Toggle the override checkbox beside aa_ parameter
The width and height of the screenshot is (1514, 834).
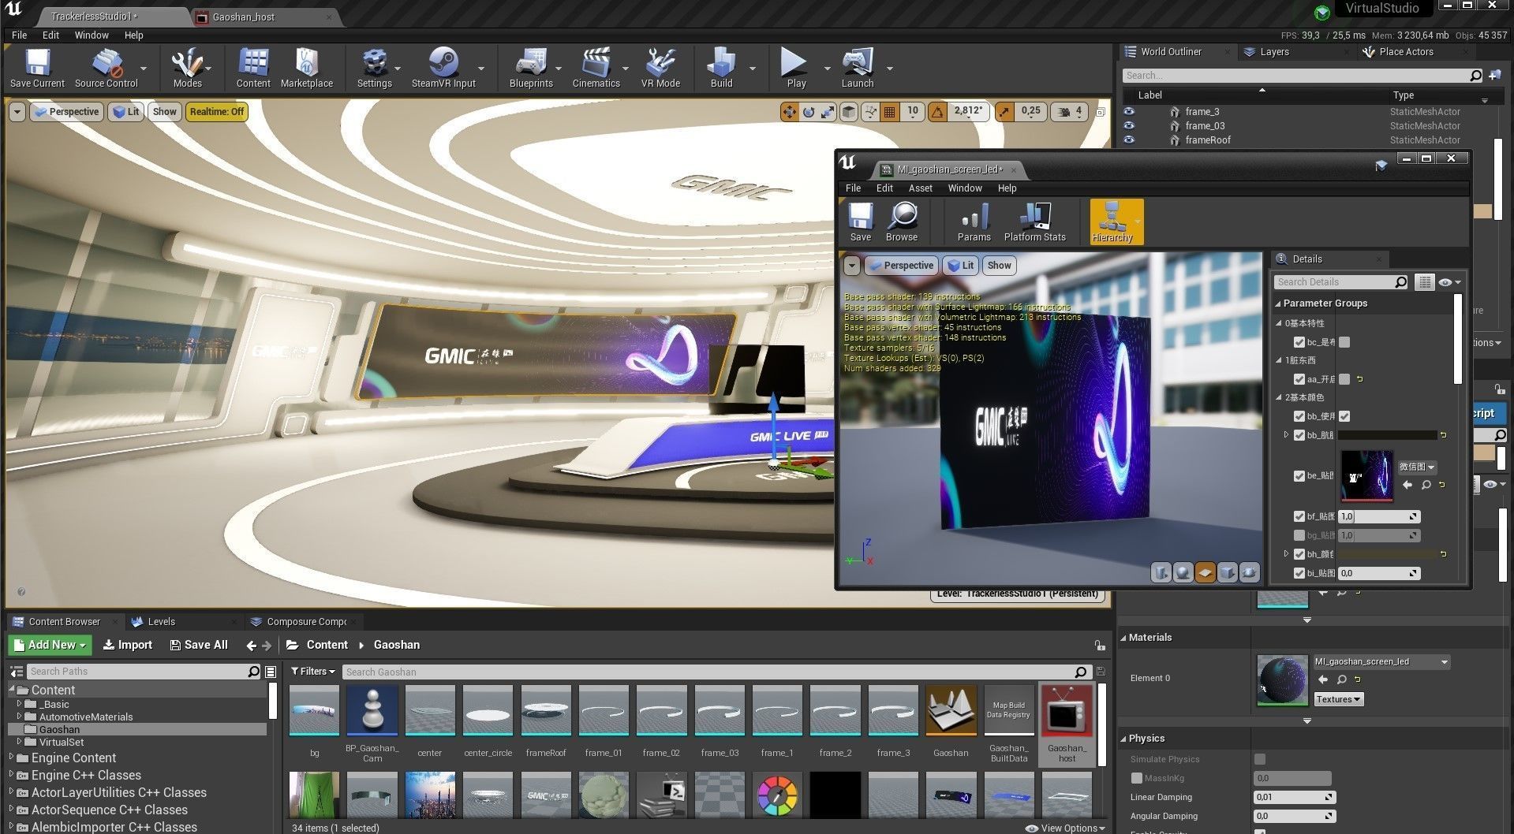1299,379
